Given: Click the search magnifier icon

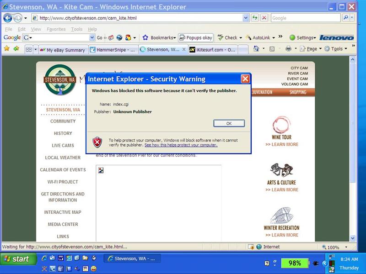Looking at the screenshot, I should [x=346, y=18].
